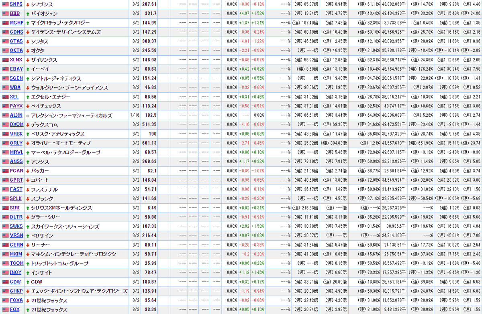Click the red down arrow beside ザイリンクス
The width and height of the screenshot is (482, 314).
click(x=28, y=60)
